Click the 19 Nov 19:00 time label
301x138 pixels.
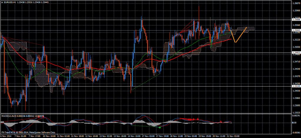pyautogui.click(x=205, y=136)
